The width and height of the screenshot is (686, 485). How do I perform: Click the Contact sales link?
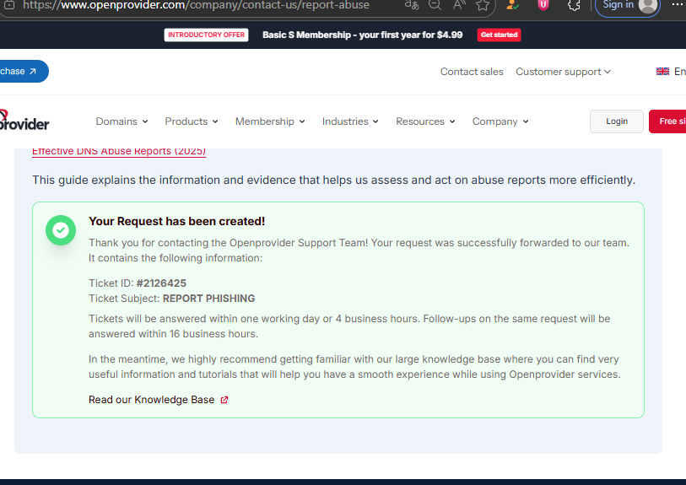[472, 72]
